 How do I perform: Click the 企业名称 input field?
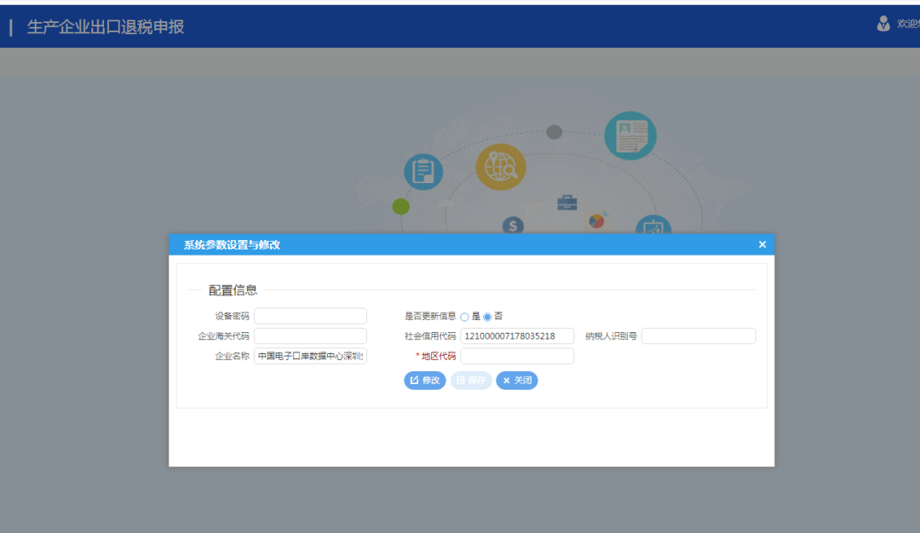pos(310,356)
